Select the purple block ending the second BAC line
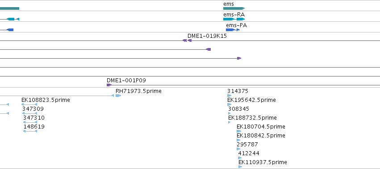380x169 pixels. coord(208,49)
